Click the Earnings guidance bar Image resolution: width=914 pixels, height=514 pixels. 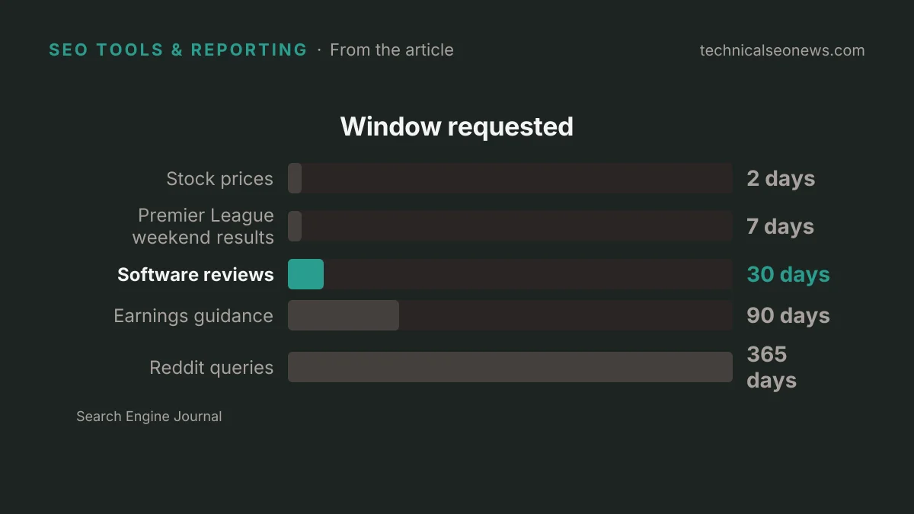coord(344,315)
